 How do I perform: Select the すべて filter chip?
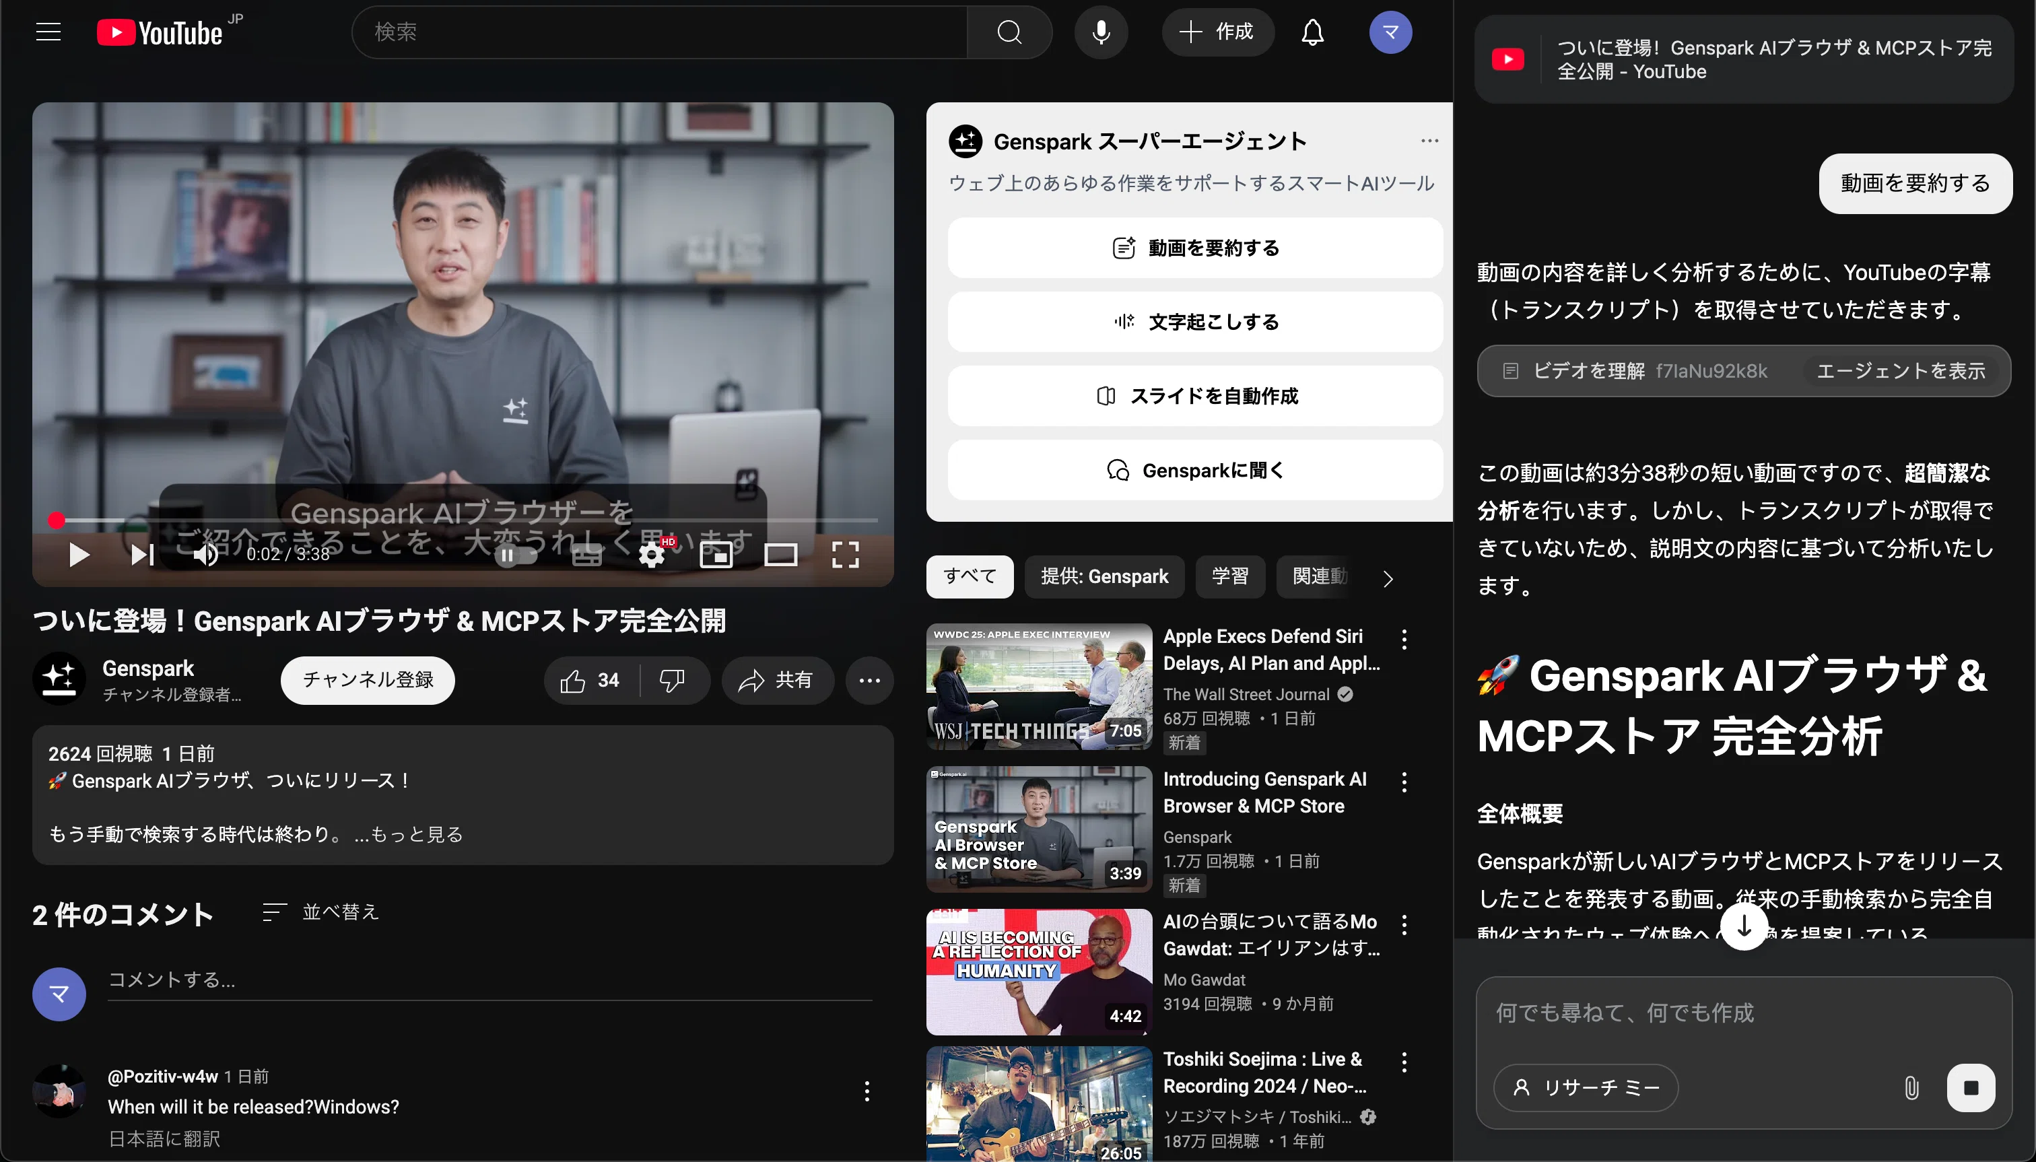tap(970, 576)
